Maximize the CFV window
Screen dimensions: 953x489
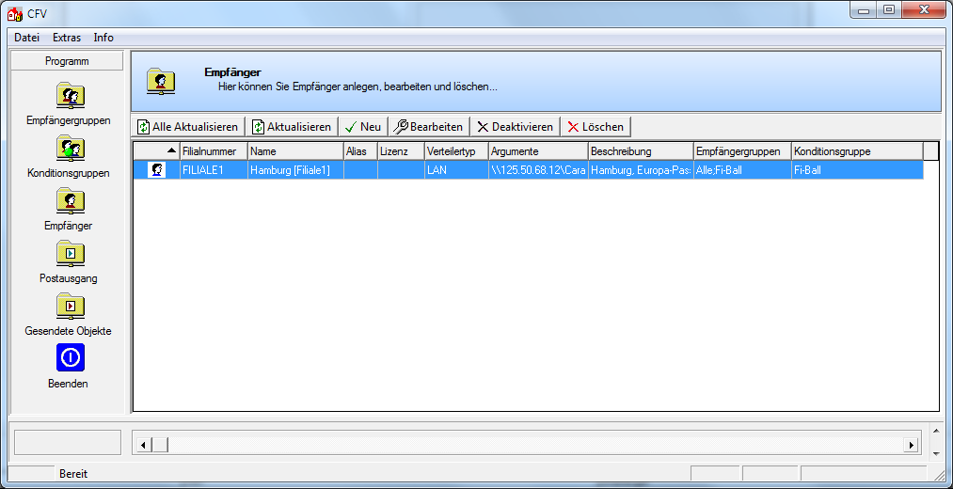point(889,9)
